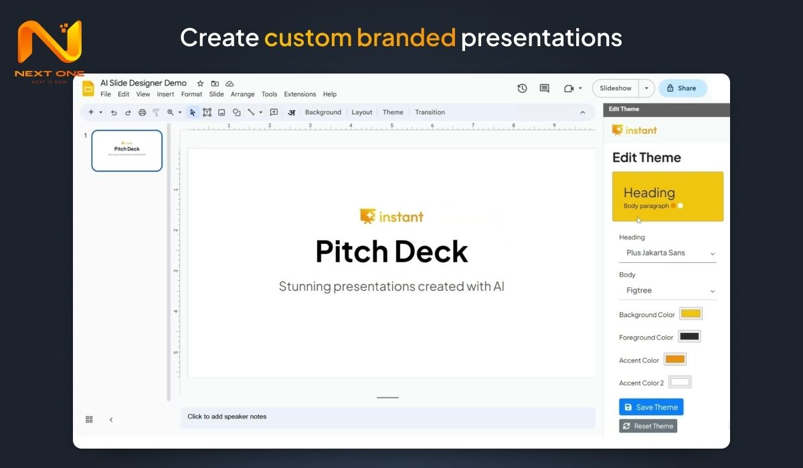Open the Body font Figtree dropdown
Image resolution: width=803 pixels, height=468 pixels.
point(667,291)
